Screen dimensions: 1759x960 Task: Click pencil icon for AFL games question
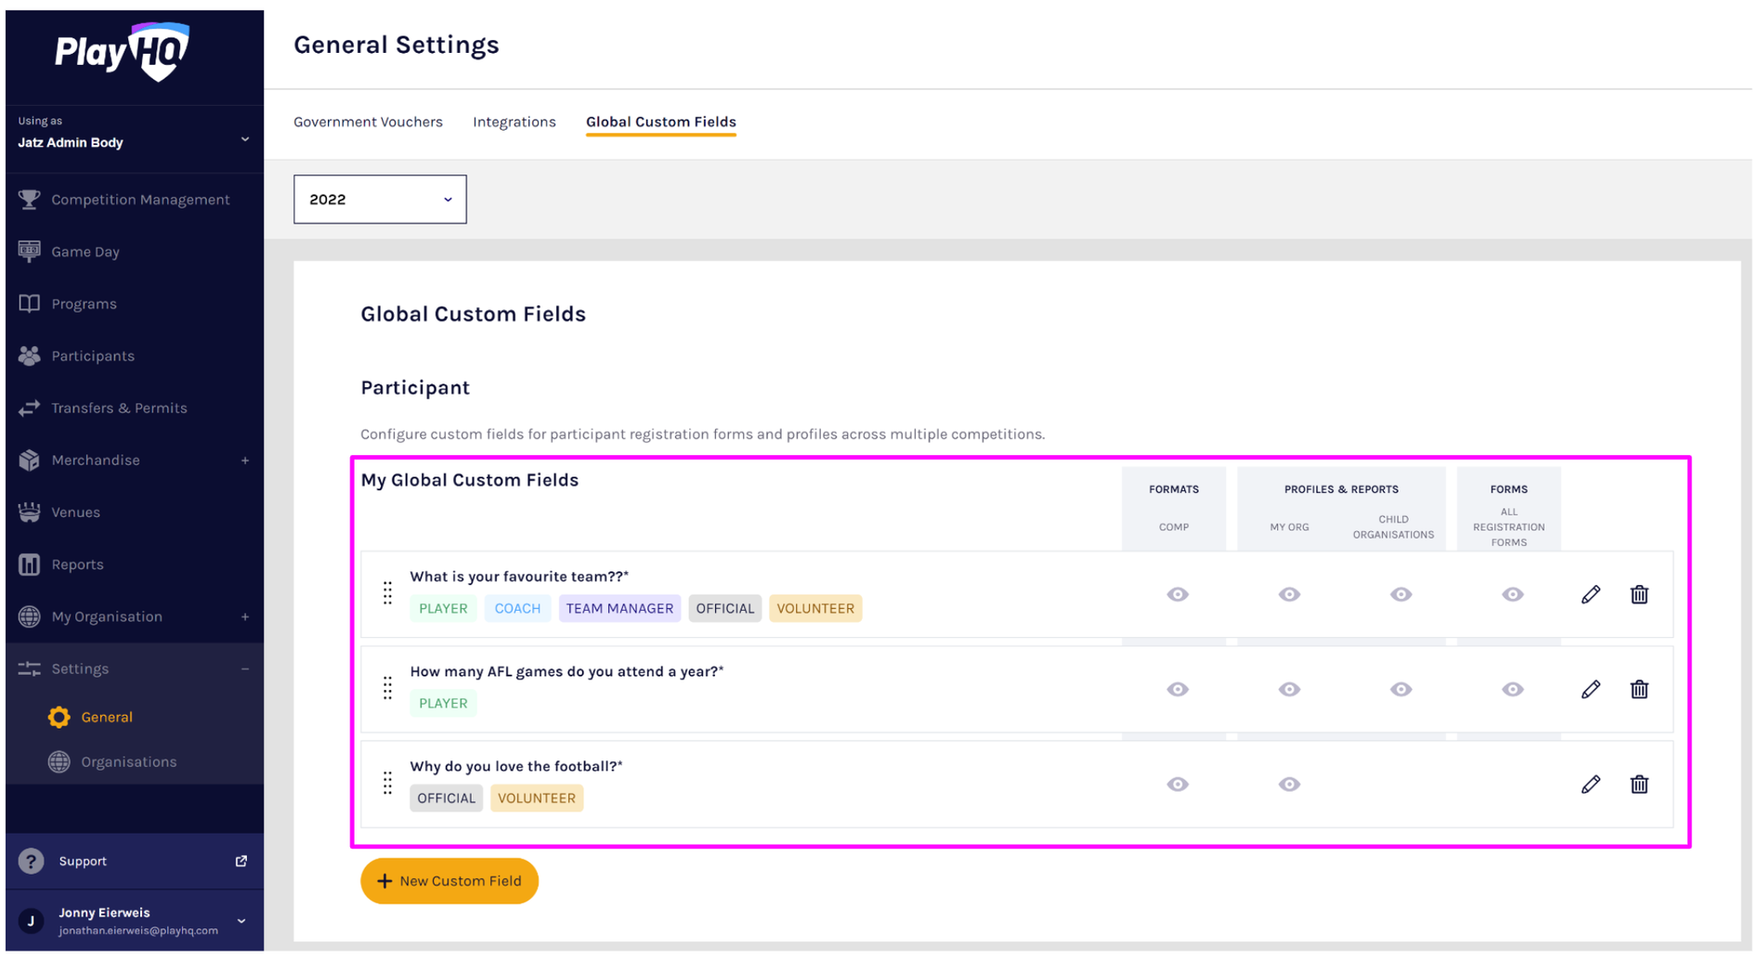(x=1590, y=689)
